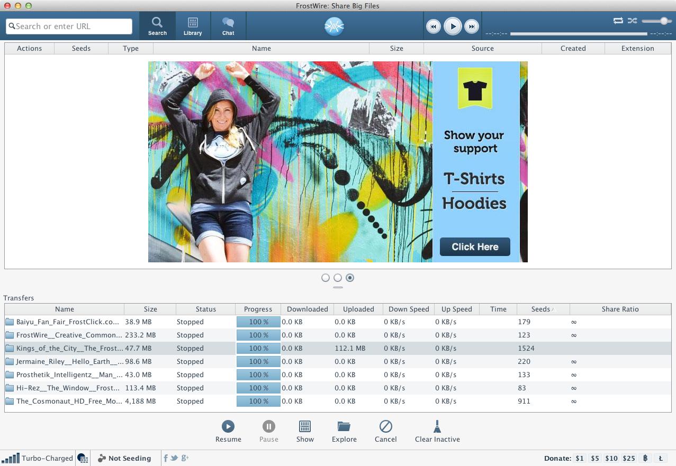Click the FrostWire logo icon
Image resolution: width=676 pixels, height=466 pixels.
tap(335, 26)
